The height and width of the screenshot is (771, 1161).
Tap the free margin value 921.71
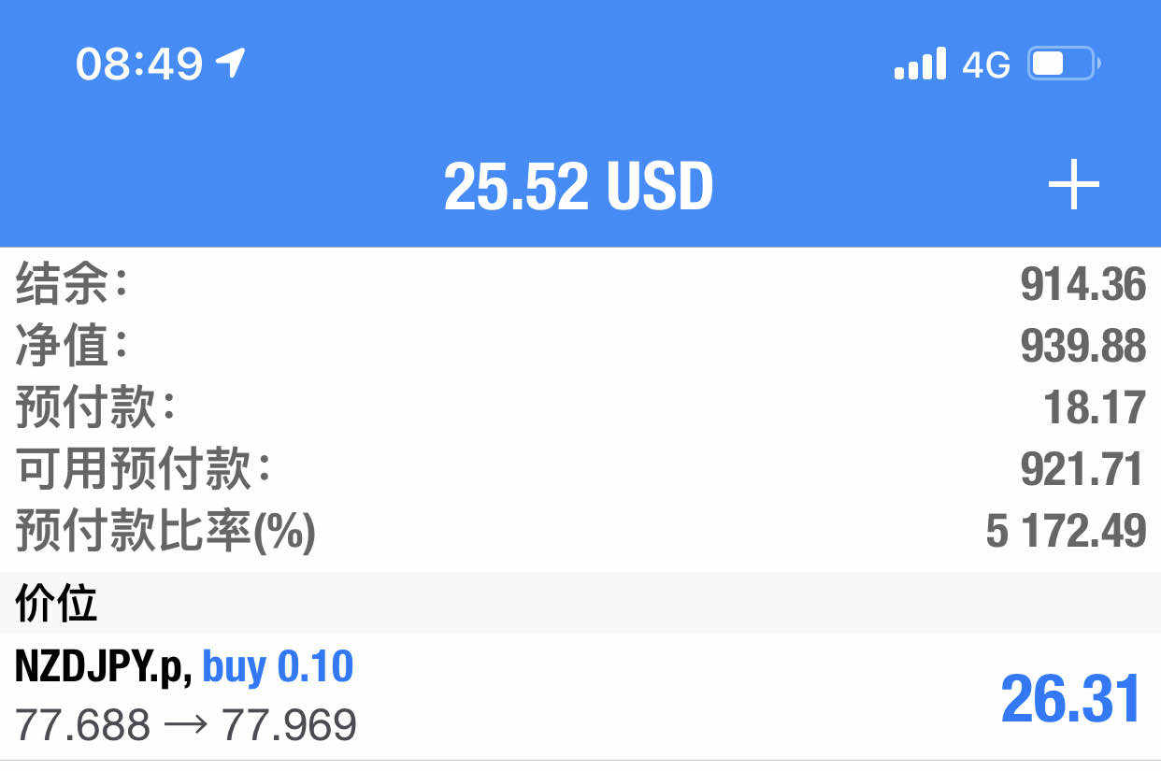(x=1082, y=470)
